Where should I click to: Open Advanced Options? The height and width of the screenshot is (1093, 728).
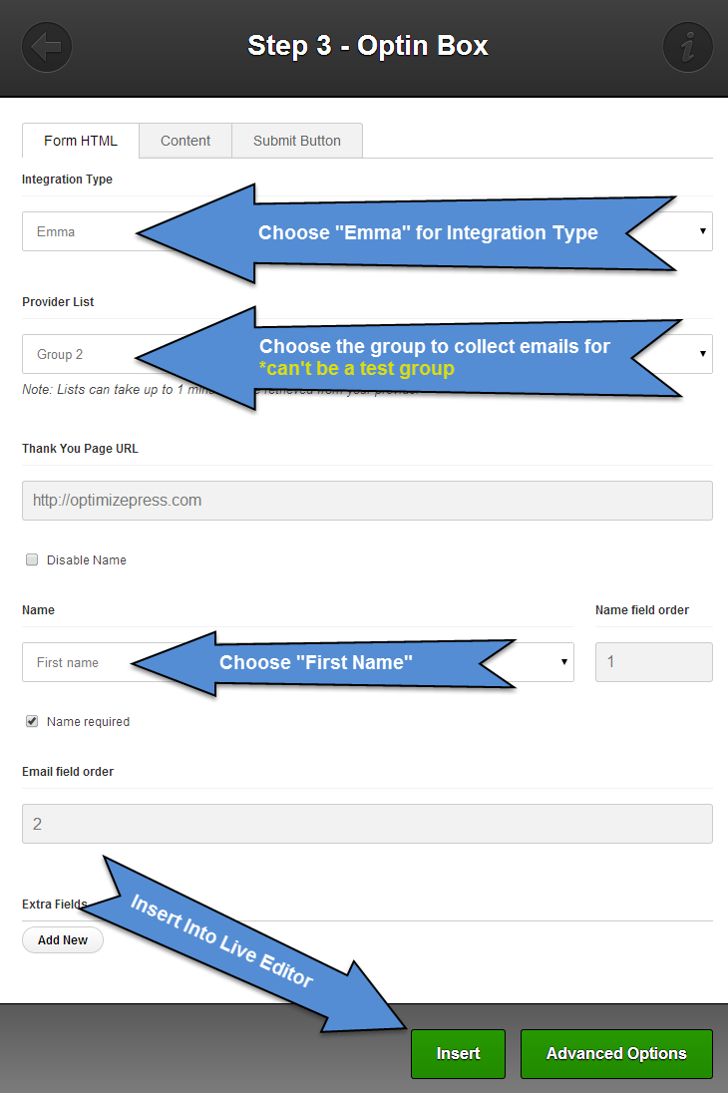click(x=615, y=1053)
